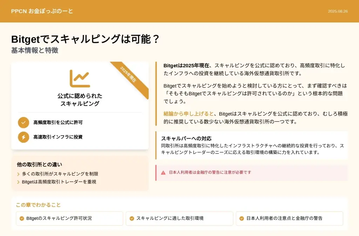
Task: Open the PPCN お金ぽっぷのーと site title
Action: (x=42, y=11)
